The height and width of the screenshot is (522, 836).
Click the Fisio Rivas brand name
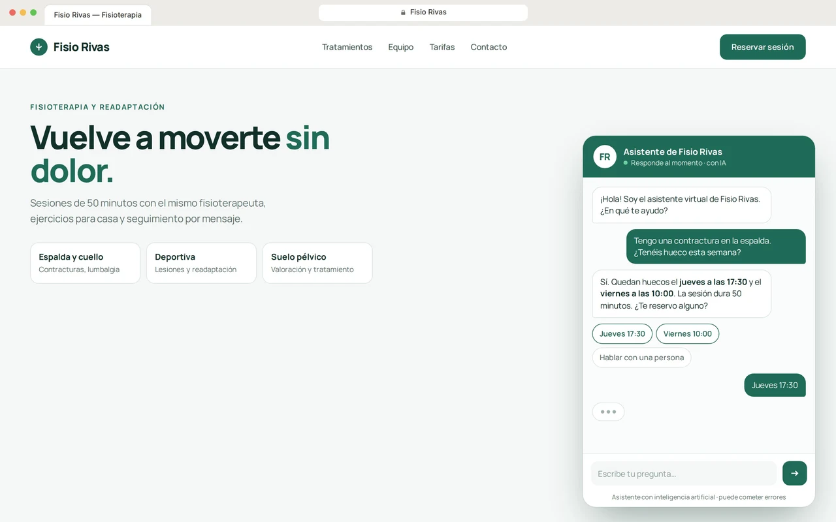tap(82, 47)
